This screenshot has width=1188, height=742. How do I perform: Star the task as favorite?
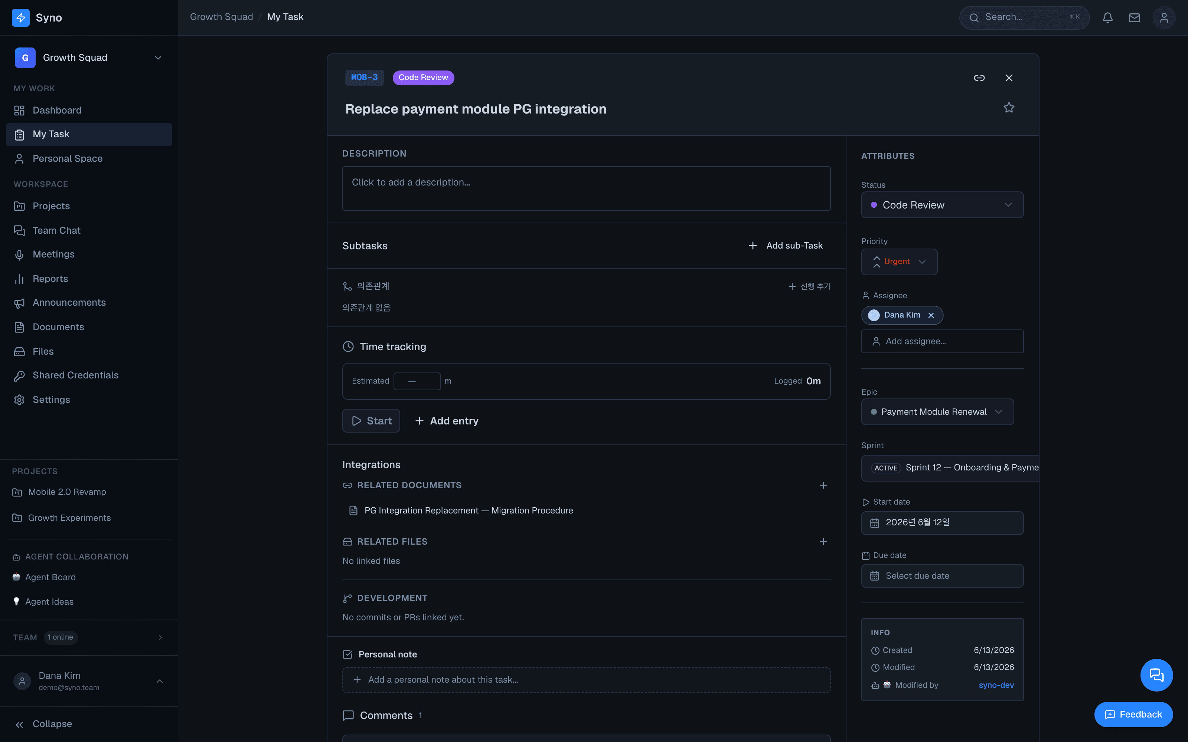click(x=1009, y=108)
